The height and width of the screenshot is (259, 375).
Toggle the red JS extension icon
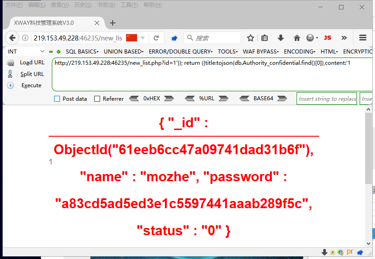pyautogui.click(x=327, y=38)
